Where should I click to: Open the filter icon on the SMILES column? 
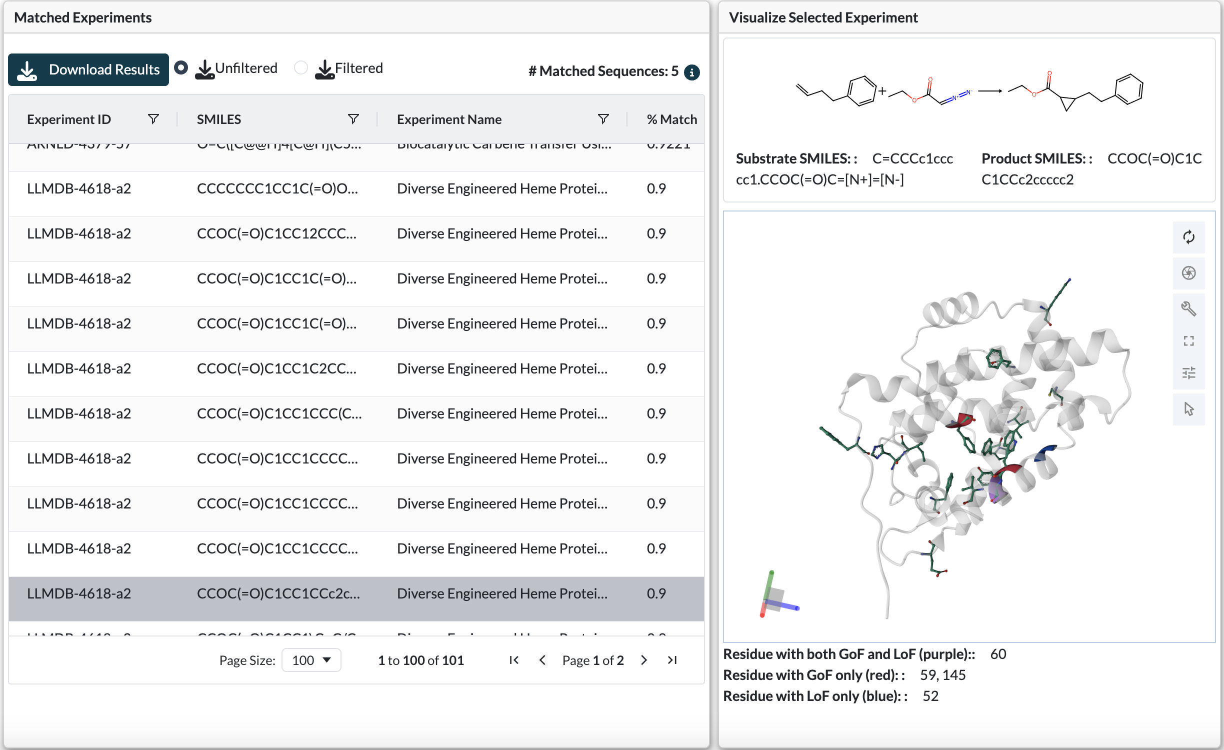tap(353, 119)
